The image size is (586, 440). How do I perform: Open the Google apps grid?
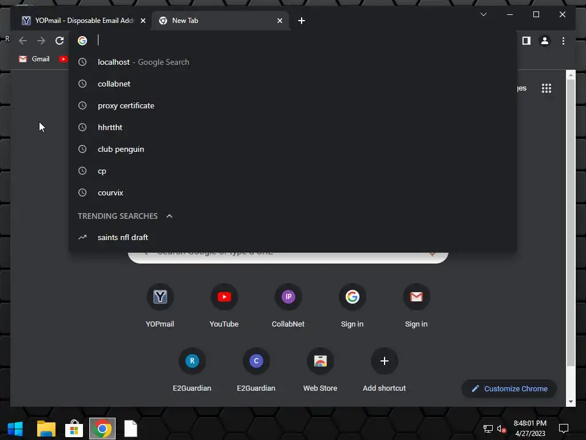pyautogui.click(x=547, y=88)
